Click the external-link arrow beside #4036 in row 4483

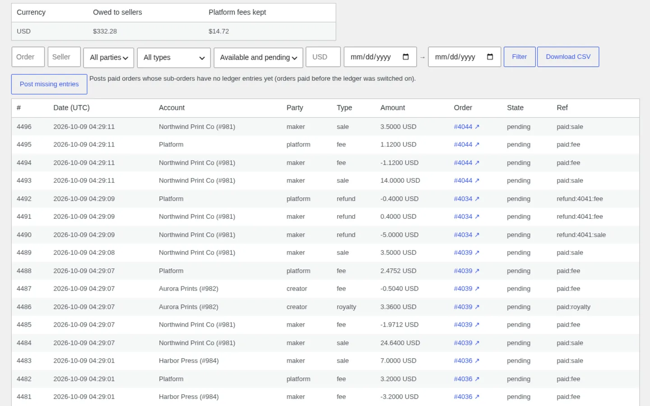(477, 361)
